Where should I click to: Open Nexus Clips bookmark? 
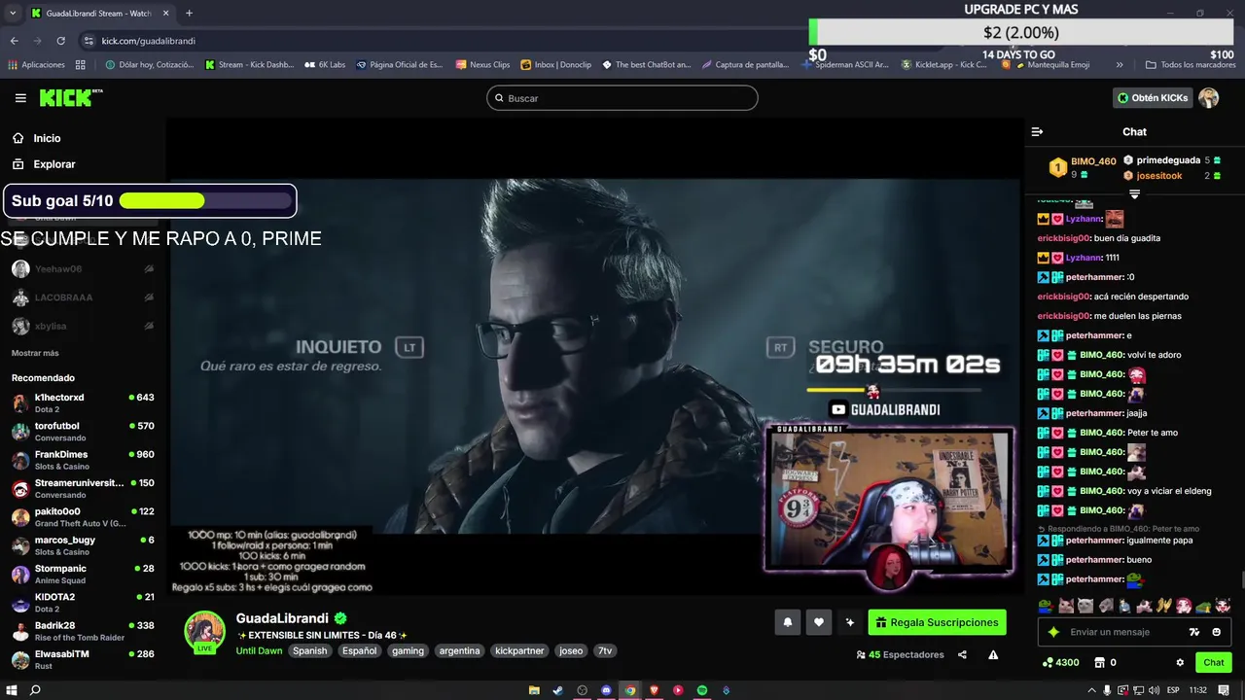coord(482,65)
